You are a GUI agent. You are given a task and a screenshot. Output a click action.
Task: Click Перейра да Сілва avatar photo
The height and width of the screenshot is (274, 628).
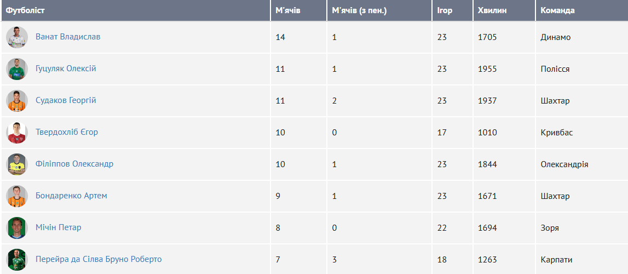pos(17,260)
